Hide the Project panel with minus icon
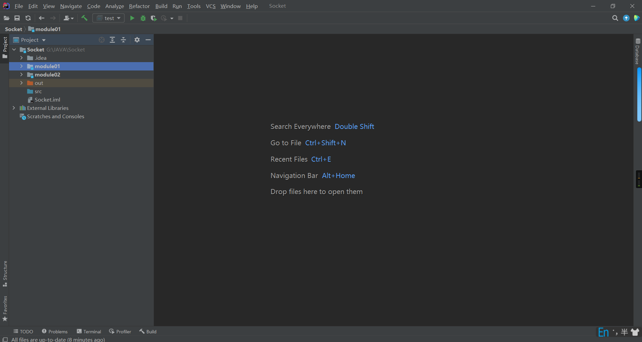Image resolution: width=642 pixels, height=342 pixels. coord(148,40)
